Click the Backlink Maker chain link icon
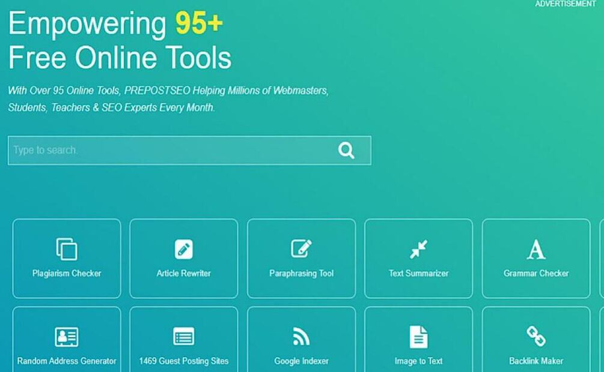Image resolution: width=604 pixels, height=372 pixels. 536,336
